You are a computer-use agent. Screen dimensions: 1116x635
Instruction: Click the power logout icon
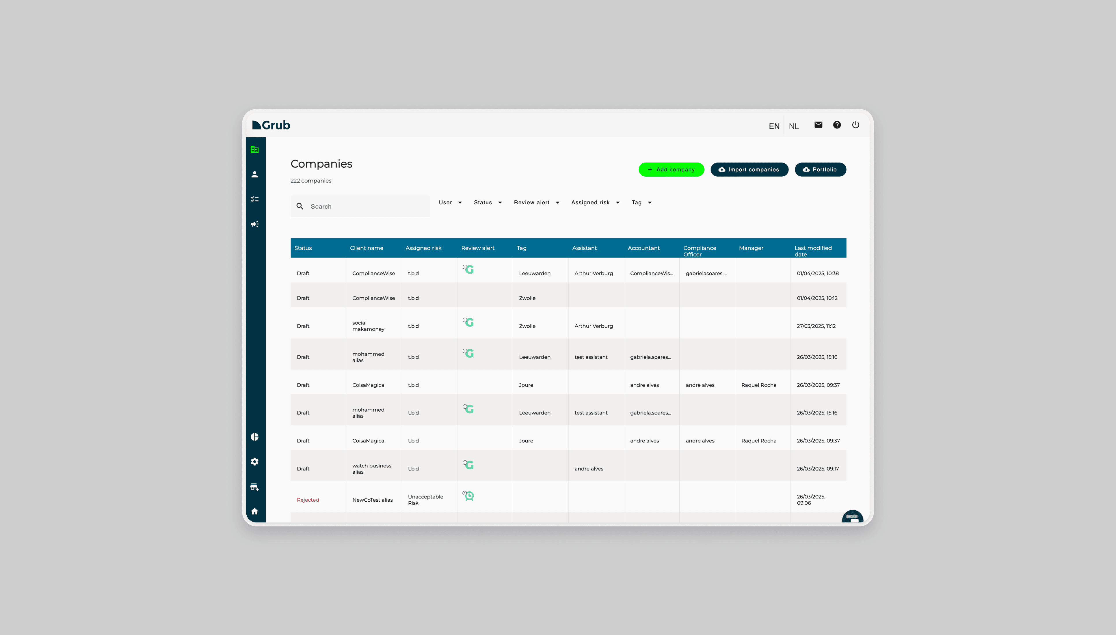coord(855,125)
